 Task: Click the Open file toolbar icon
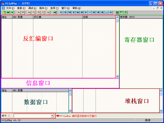[x=4, y=13]
